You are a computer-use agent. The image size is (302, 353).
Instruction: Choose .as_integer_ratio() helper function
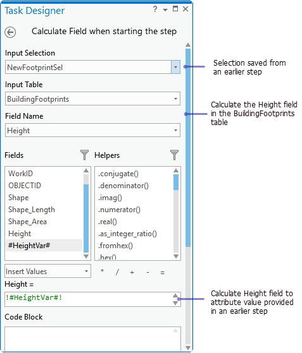coord(127,234)
